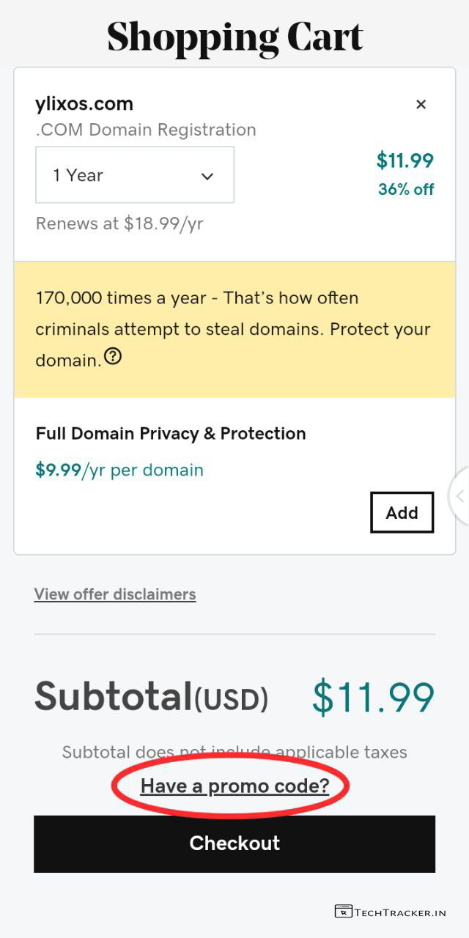469x938 pixels.
Task: Click the ylixos.com domain name
Action: pyautogui.click(x=84, y=103)
